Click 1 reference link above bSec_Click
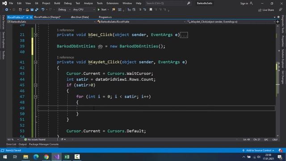The height and width of the screenshot is (161, 286). coord(65,30)
